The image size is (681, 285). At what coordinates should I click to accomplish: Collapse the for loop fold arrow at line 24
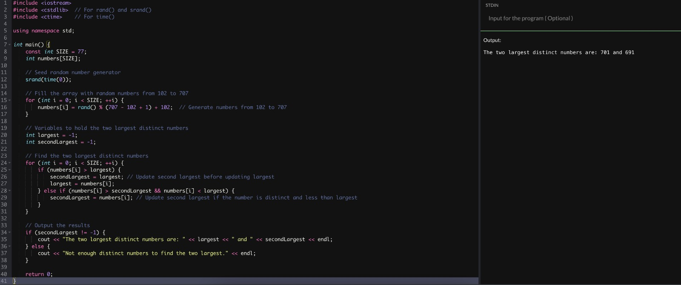10,163
